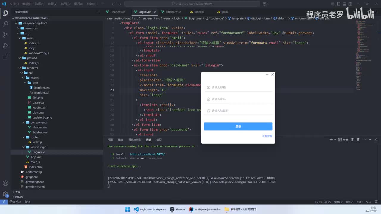Screen dimensions: 381x214
Task: Split the terminal
Action: click(352, 139)
